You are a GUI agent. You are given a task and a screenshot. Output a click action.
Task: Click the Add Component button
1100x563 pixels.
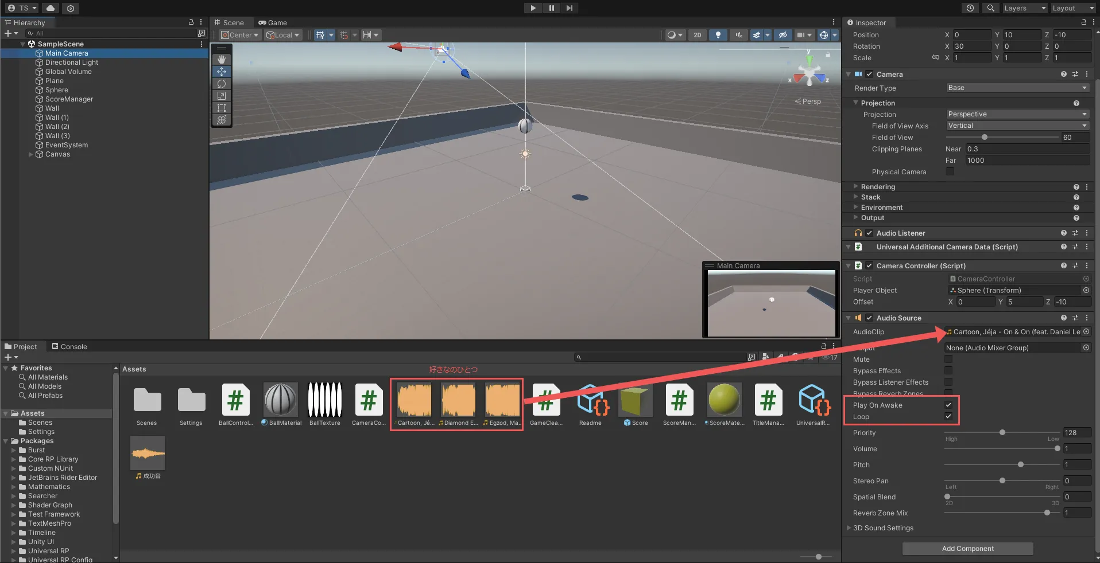pyautogui.click(x=967, y=549)
